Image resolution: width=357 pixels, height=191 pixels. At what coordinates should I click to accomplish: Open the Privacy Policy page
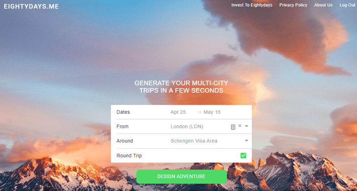[293, 5]
